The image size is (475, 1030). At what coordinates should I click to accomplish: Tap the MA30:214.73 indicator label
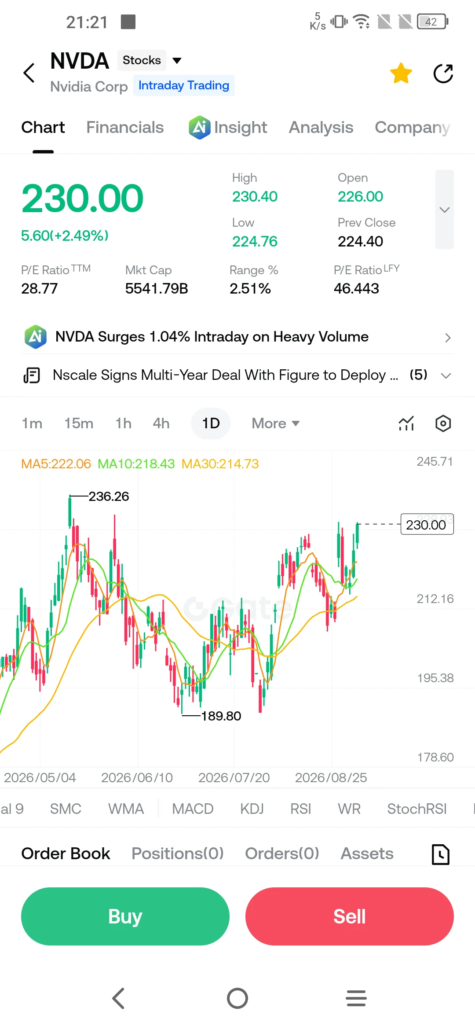tap(220, 463)
